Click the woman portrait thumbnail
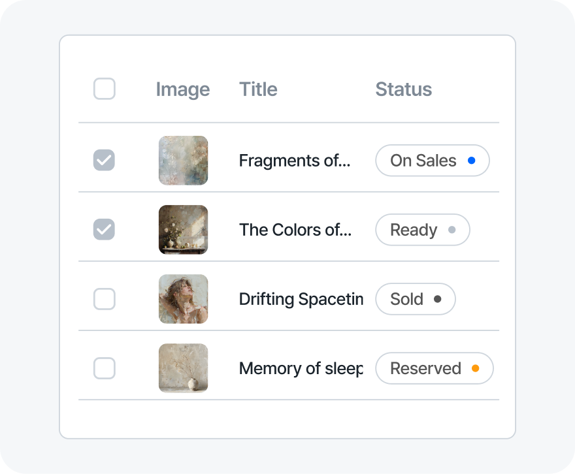 tap(183, 299)
